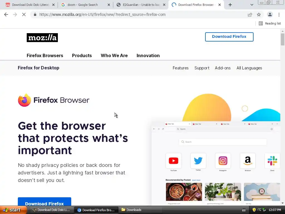Open the All Languages link
This screenshot has height=214, width=285.
pos(249,68)
